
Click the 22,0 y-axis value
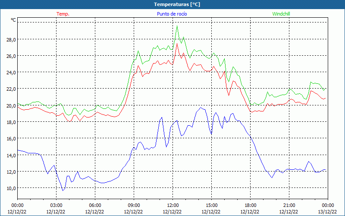pyautogui.click(x=11, y=89)
